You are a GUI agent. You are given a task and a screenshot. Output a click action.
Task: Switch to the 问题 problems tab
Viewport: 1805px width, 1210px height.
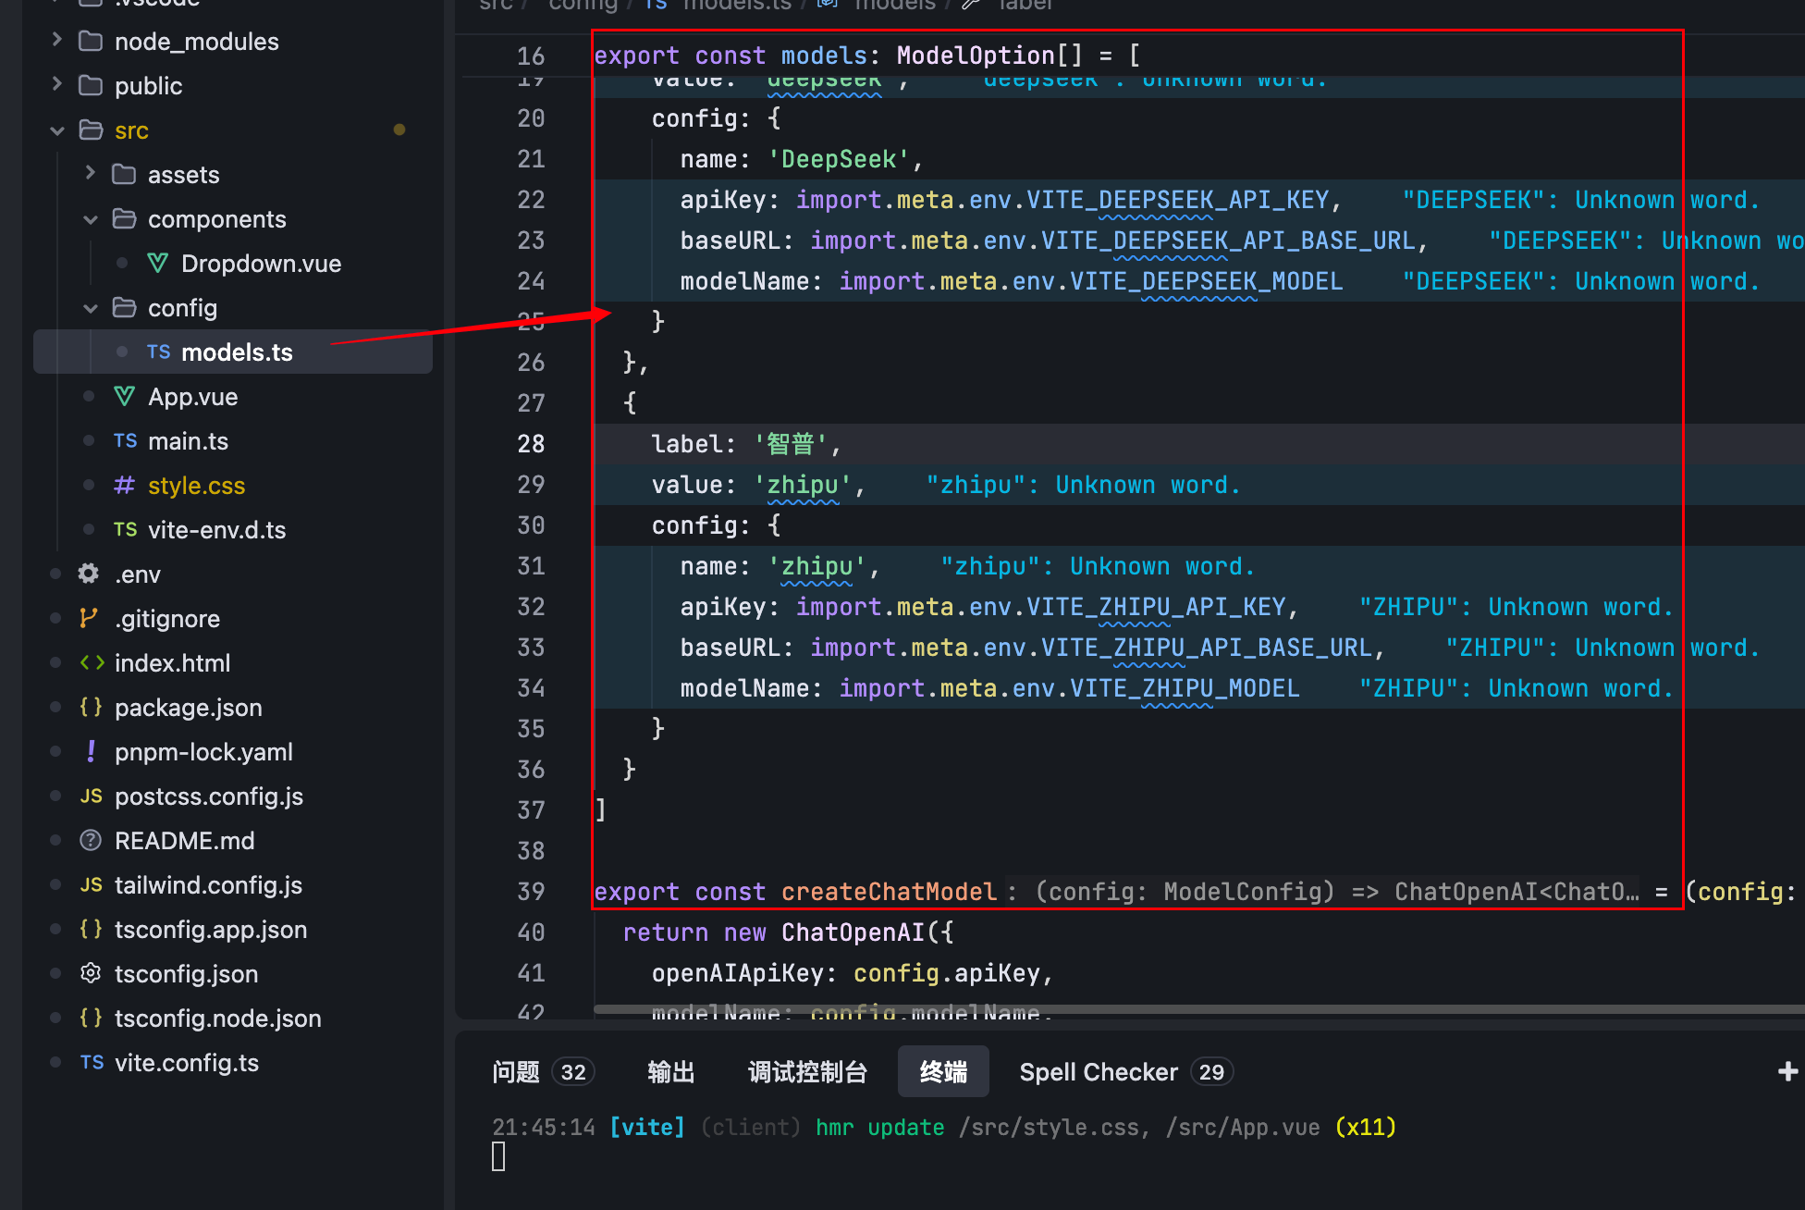click(516, 1071)
